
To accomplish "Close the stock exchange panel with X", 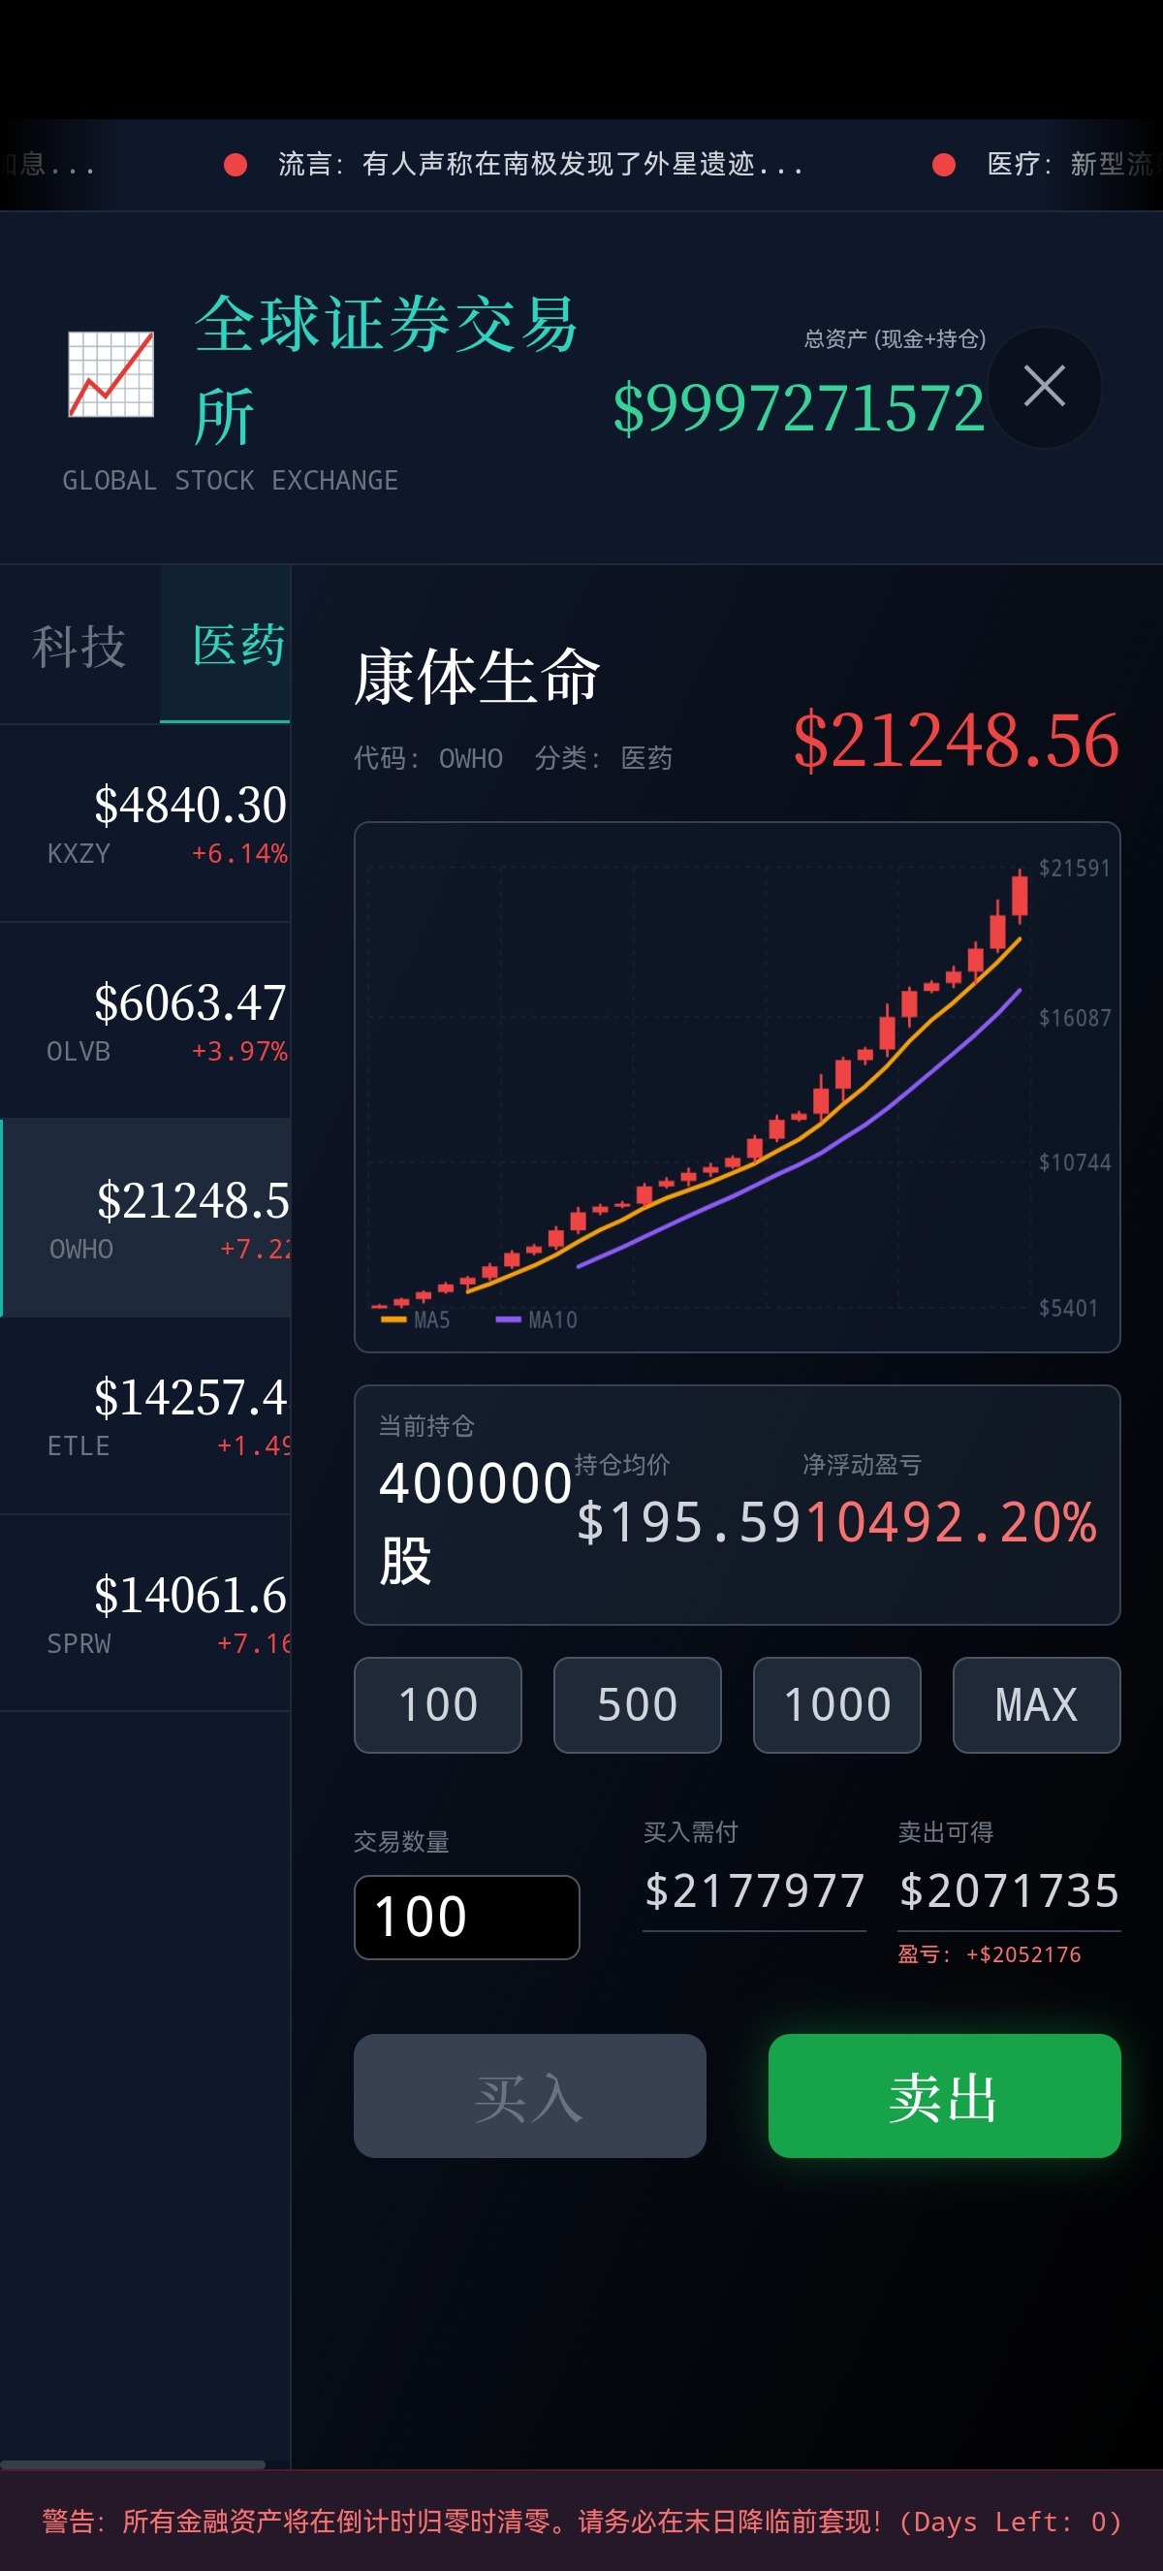I will coord(1044,386).
